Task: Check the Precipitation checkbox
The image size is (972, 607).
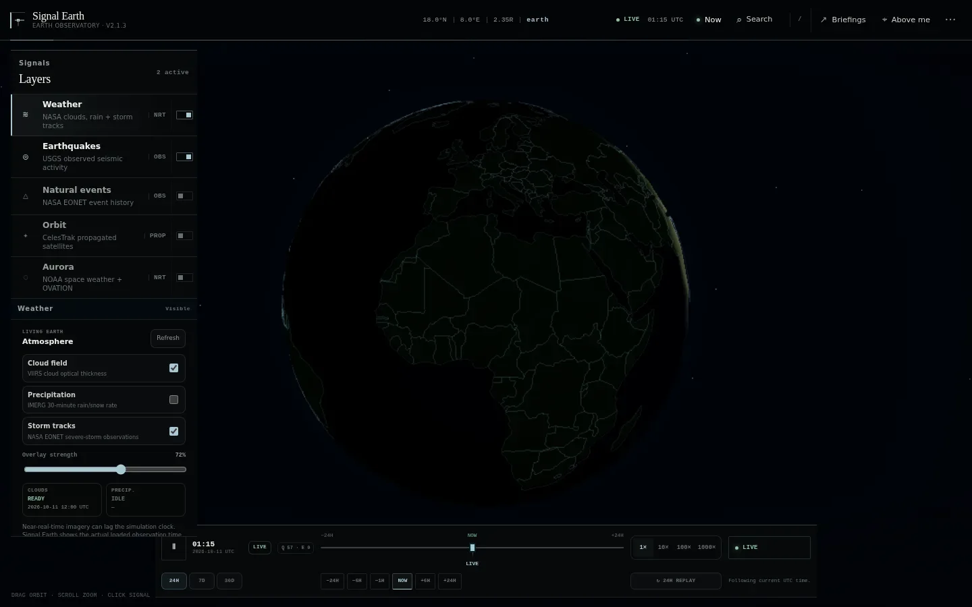Action: point(173,399)
